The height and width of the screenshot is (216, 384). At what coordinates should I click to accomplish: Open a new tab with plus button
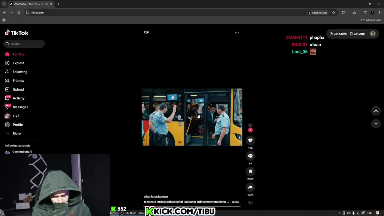[x=58, y=4]
